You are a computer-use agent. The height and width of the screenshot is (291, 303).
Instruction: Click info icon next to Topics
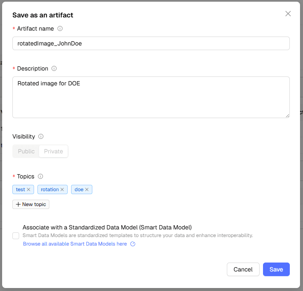click(40, 176)
